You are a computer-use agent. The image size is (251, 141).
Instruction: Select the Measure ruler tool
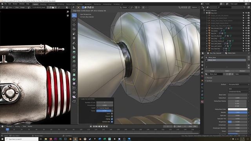[x=74, y=48]
